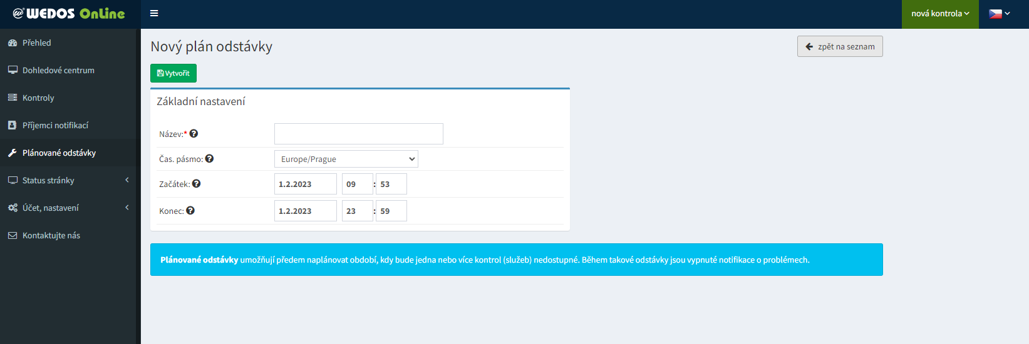Screen dimensions: 1029x344
Task: Click the Příjemci notifikací contact icon
Action: coord(13,125)
